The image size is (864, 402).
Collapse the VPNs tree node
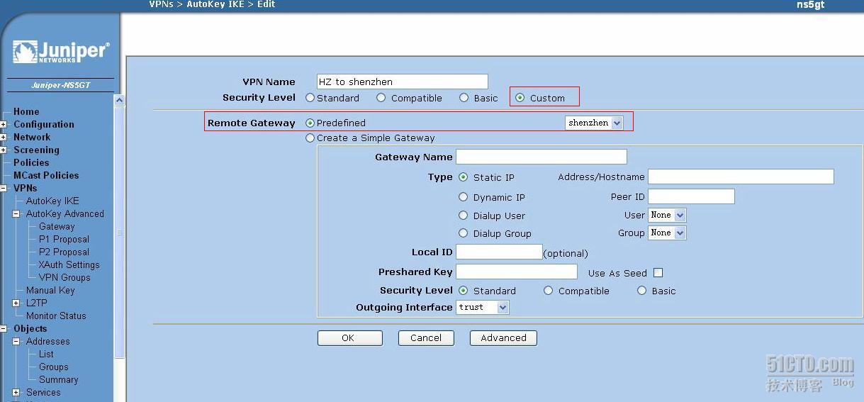tap(4, 189)
